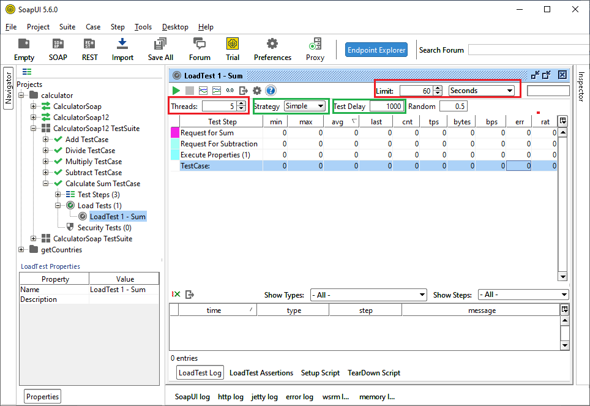Click the CalculatorSoap interface arrows icon
The image size is (590, 406).
pos(46,106)
